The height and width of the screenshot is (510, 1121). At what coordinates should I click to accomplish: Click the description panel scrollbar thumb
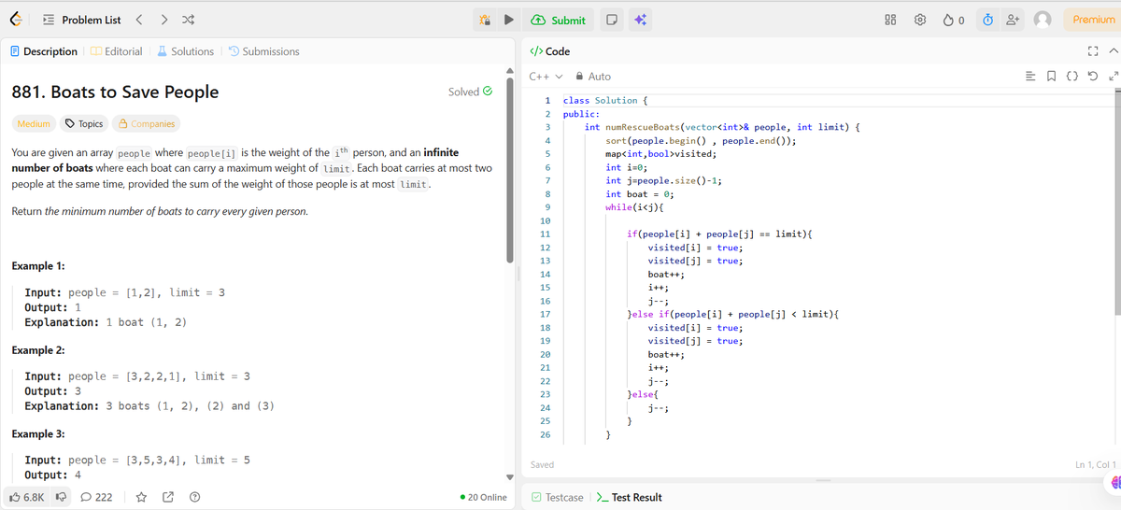pos(510,168)
